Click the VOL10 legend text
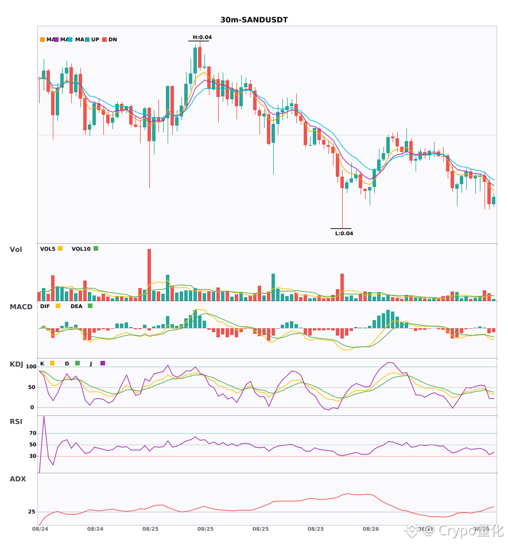Screen dimensions: 508x545 pos(81,249)
